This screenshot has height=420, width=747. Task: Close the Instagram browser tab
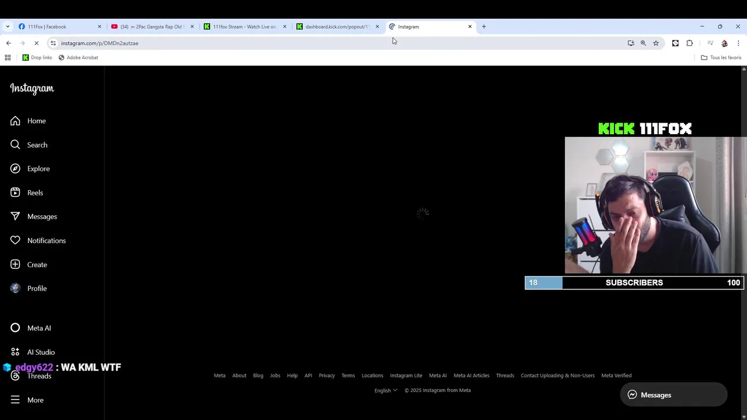(470, 26)
